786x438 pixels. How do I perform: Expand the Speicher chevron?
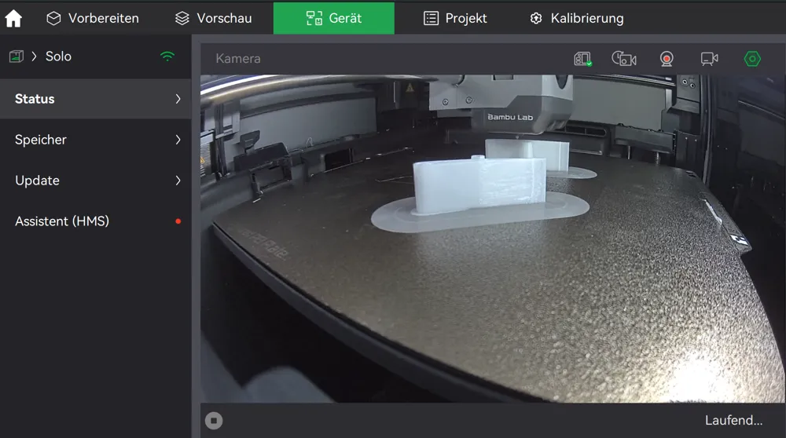pyautogui.click(x=178, y=140)
